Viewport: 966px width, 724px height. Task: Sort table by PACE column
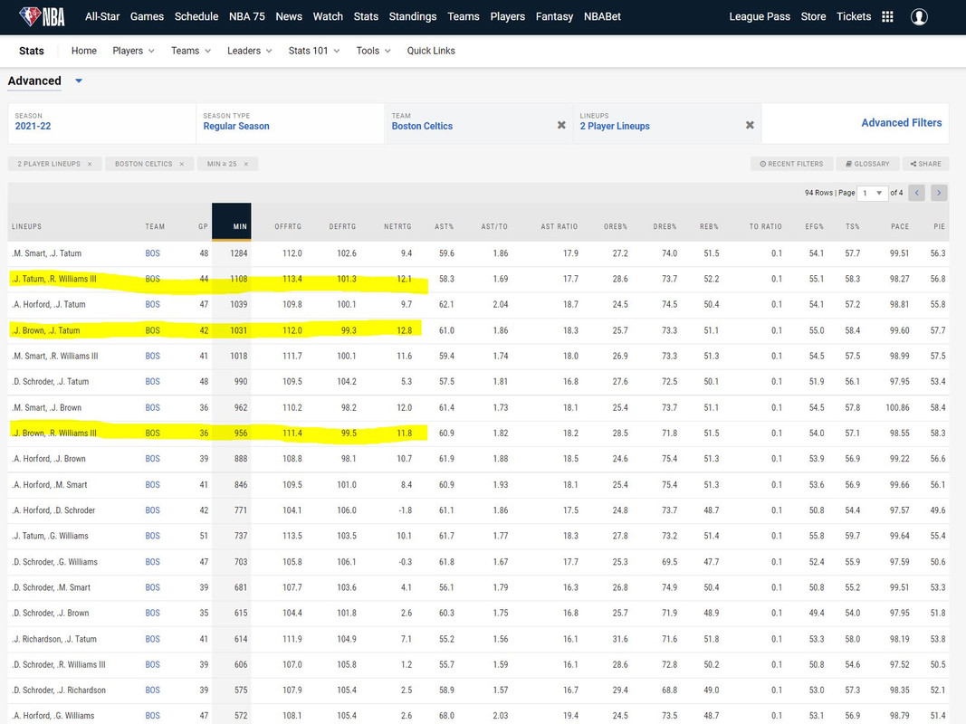pos(900,226)
